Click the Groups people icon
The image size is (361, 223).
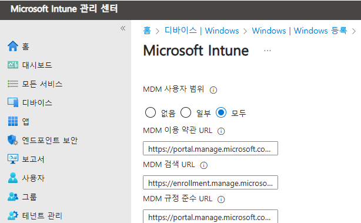pos(13,197)
